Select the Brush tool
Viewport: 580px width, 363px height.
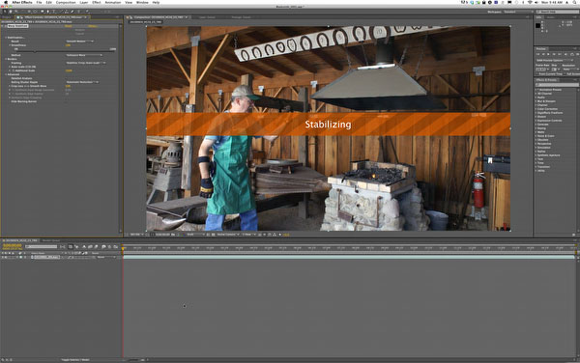[x=61, y=12]
